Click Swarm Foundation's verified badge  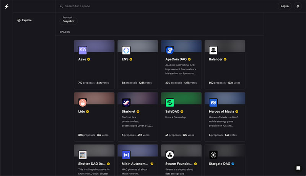(x=195, y=164)
